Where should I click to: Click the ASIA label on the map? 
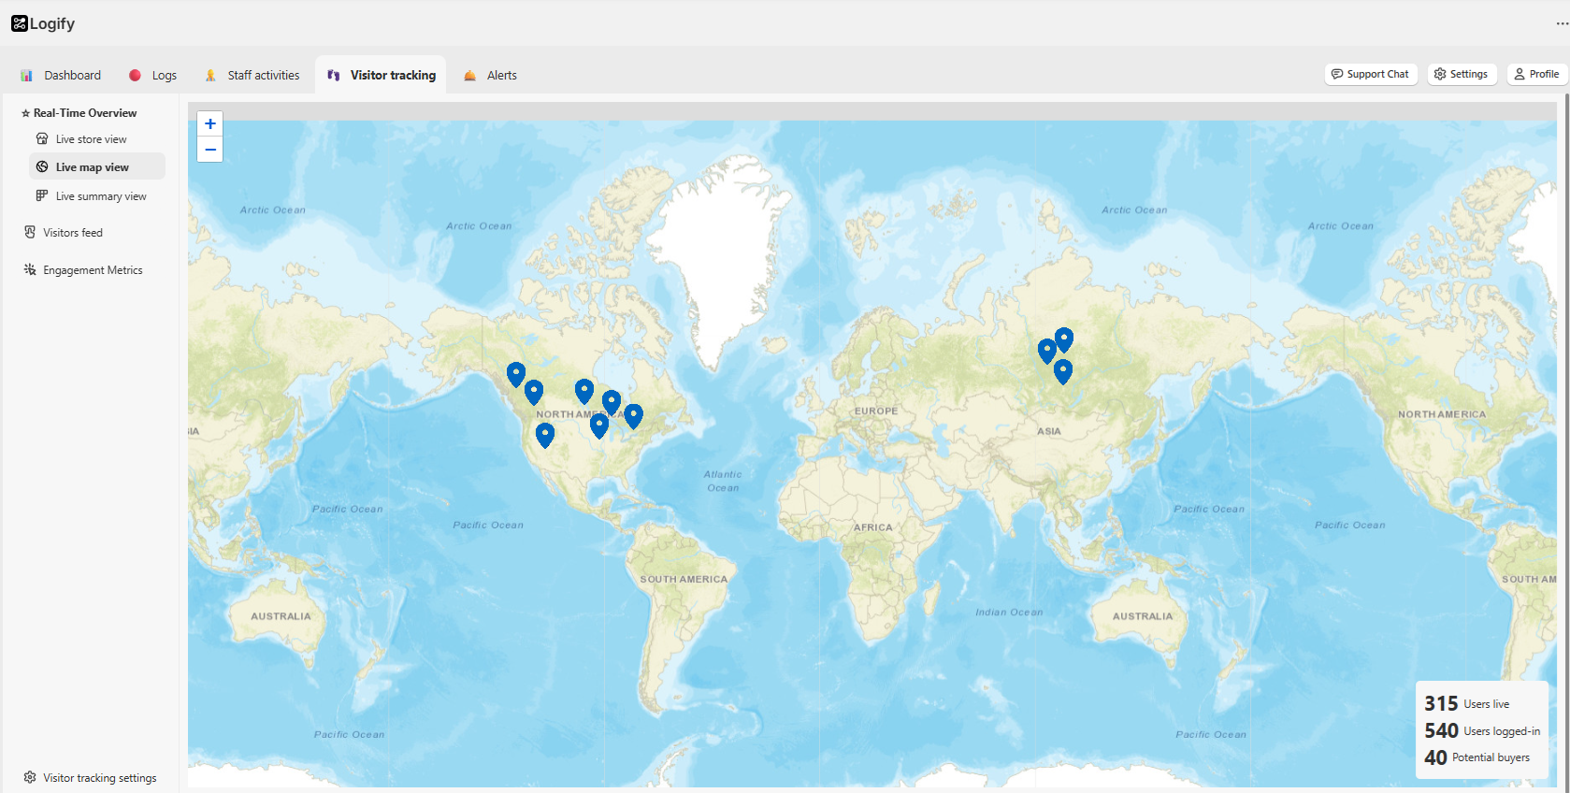[1049, 432]
